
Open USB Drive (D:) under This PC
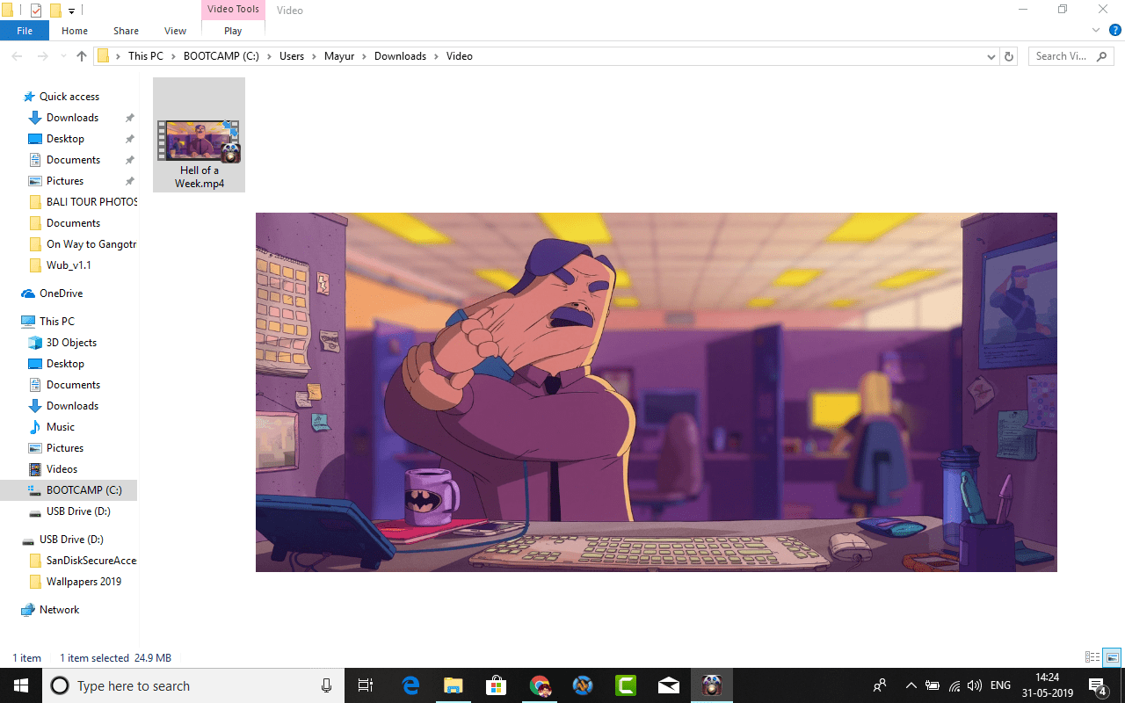pos(78,511)
